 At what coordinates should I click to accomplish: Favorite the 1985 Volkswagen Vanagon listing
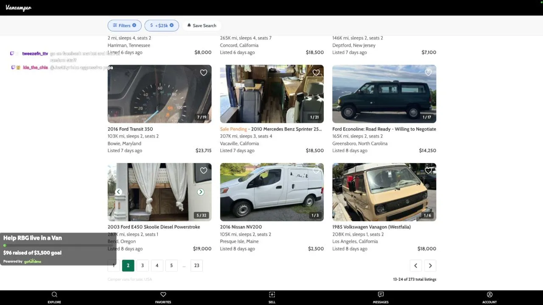428,170
